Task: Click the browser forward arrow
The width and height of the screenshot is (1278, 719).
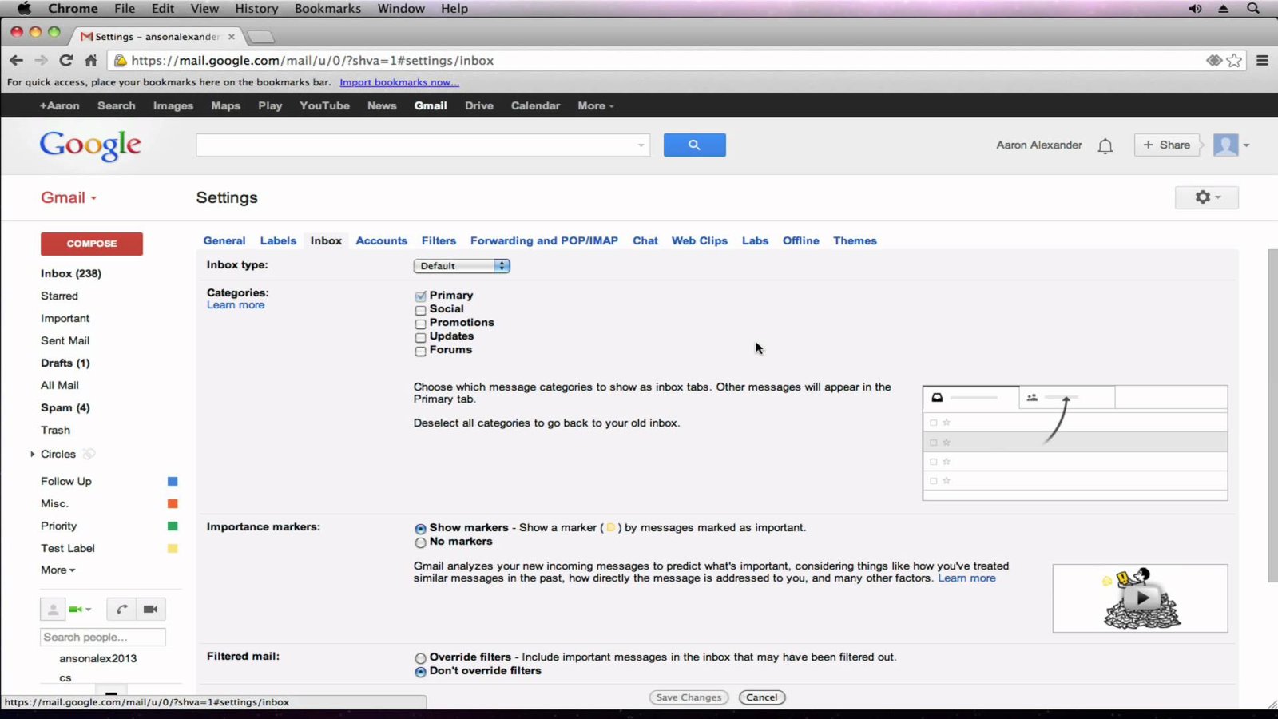Action: (x=41, y=60)
